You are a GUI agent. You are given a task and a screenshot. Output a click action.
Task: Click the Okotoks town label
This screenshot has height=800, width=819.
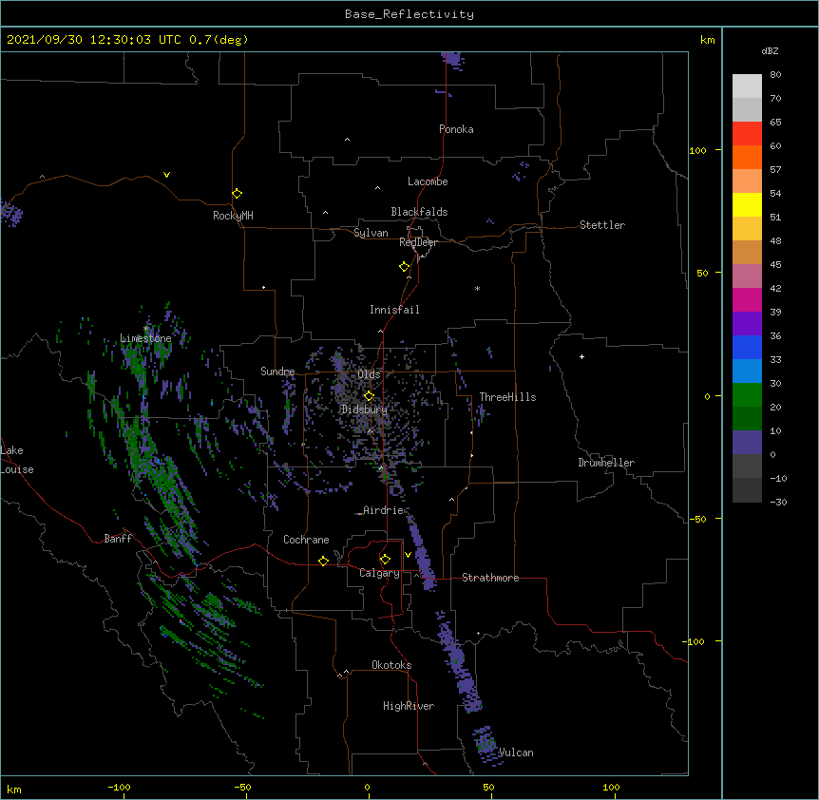(x=391, y=665)
